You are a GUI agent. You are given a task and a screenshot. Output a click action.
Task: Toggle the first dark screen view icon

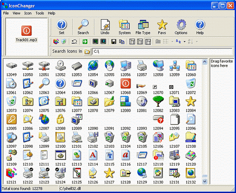95,41
